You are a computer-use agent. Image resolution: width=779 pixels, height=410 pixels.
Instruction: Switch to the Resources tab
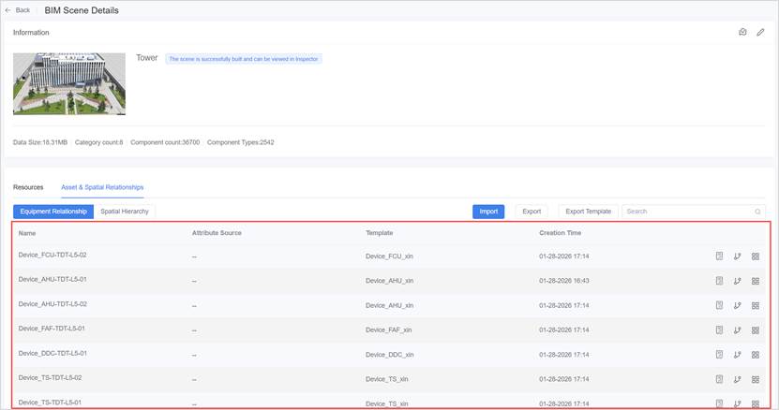(28, 187)
